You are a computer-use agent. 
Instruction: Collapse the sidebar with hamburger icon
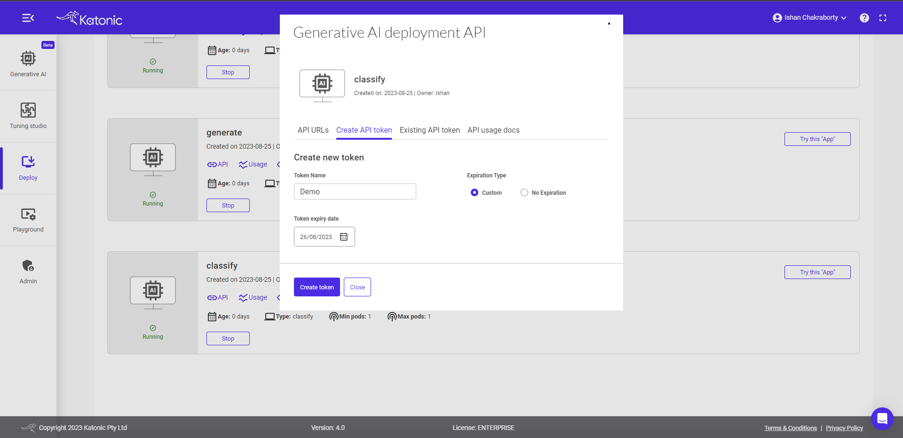coord(28,18)
